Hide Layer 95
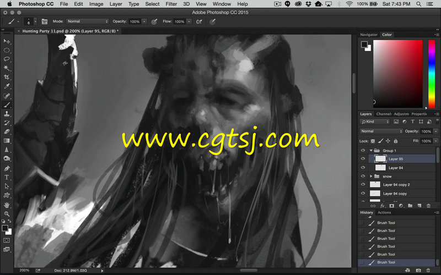Viewport: 441px width, 275px height. 363,159
